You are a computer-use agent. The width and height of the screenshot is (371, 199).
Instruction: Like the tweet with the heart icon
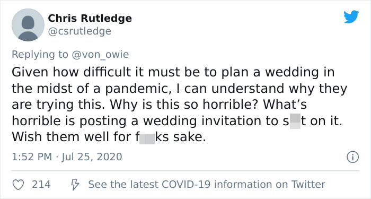18,185
